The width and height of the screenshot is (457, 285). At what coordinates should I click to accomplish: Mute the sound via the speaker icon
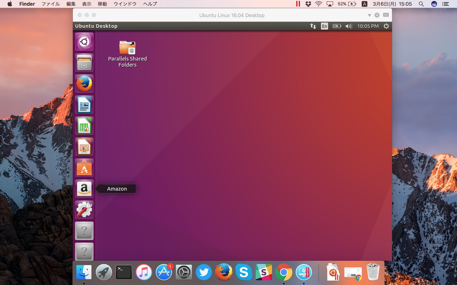[x=348, y=26]
